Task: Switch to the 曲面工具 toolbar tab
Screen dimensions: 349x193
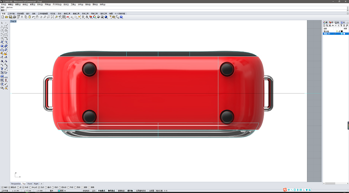Action: [x=76, y=14]
